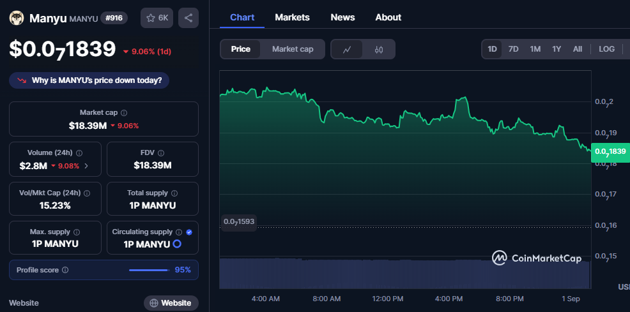Toggle chart to Market cap view
The image size is (630, 312).
pos(293,49)
